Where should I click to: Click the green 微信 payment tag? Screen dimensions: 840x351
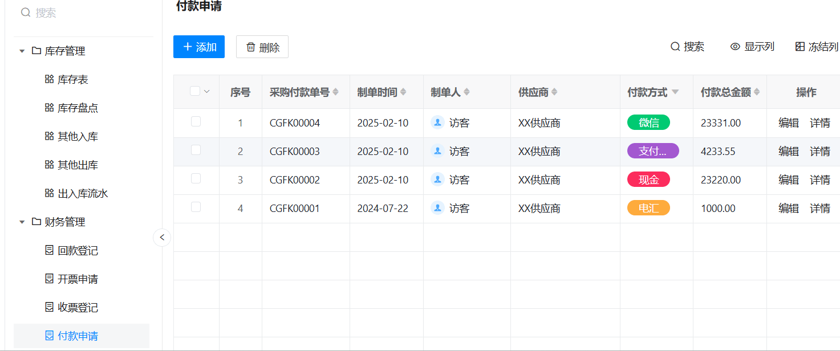click(x=648, y=123)
